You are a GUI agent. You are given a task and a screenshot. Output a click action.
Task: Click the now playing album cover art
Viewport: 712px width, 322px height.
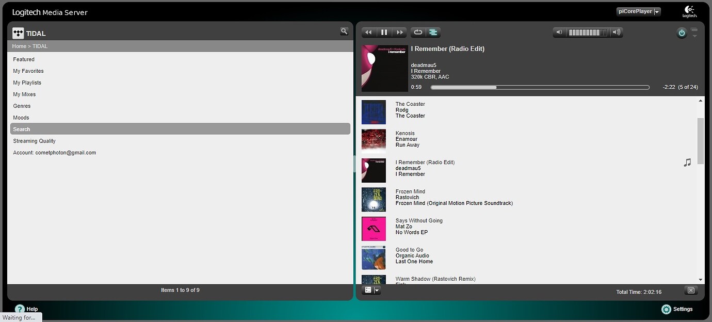(385, 68)
